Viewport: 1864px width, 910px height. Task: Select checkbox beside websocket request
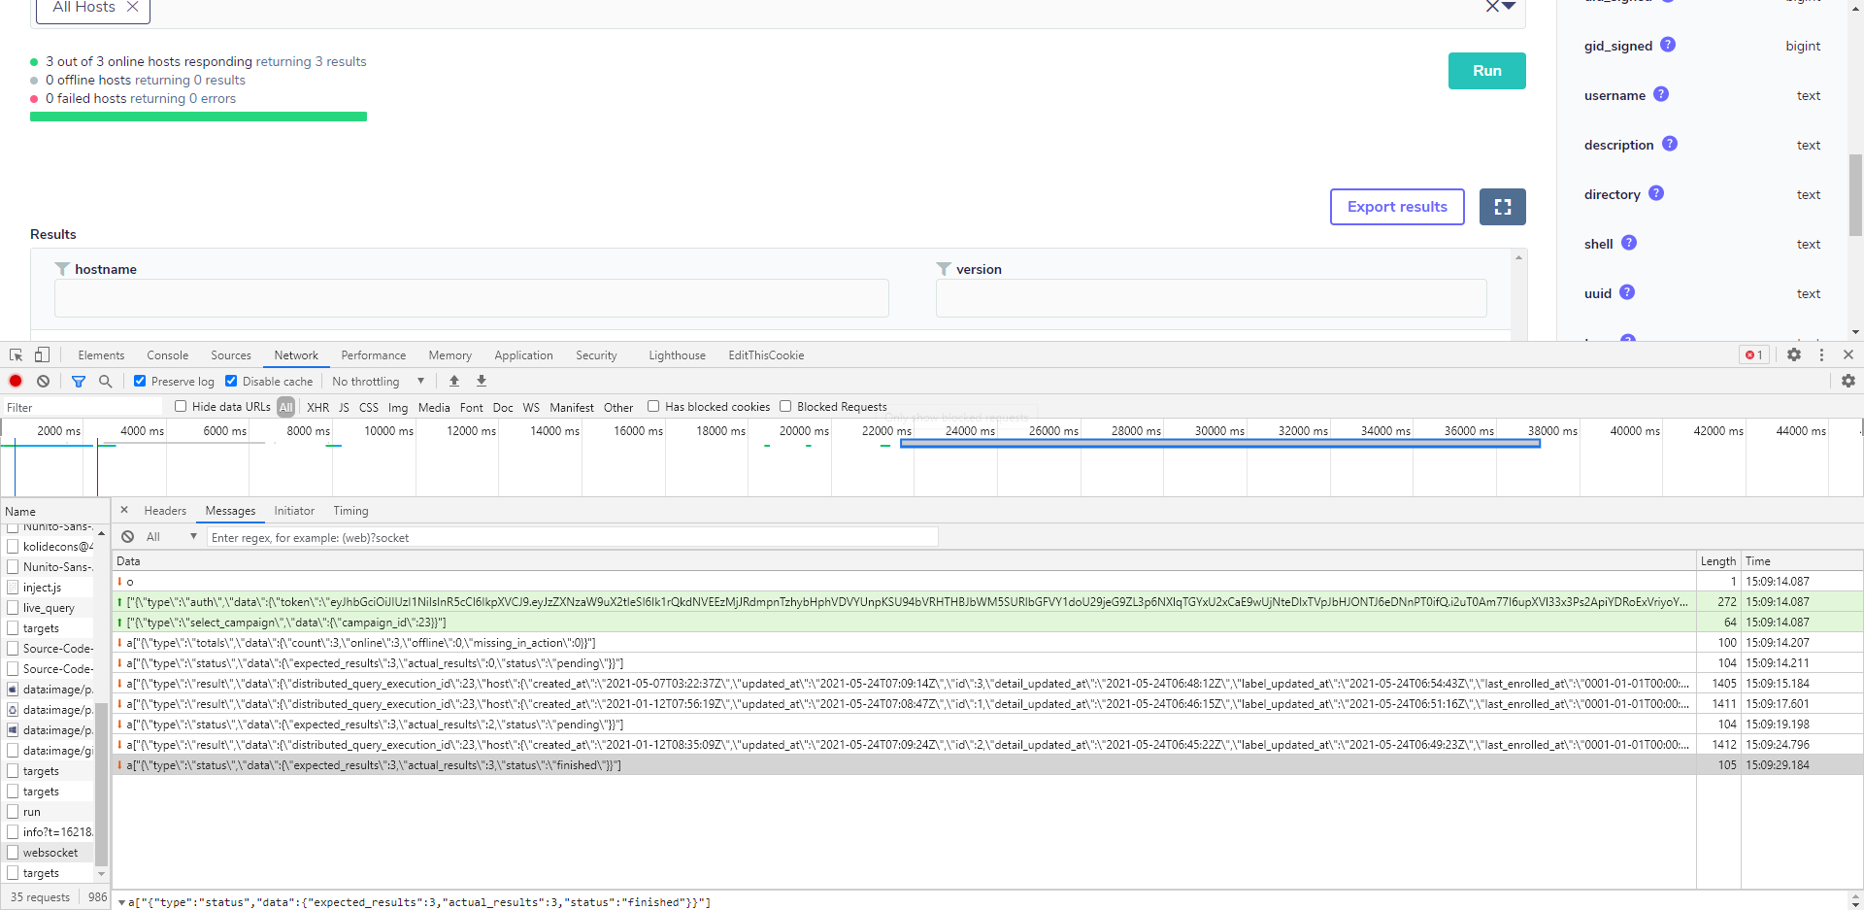click(14, 853)
